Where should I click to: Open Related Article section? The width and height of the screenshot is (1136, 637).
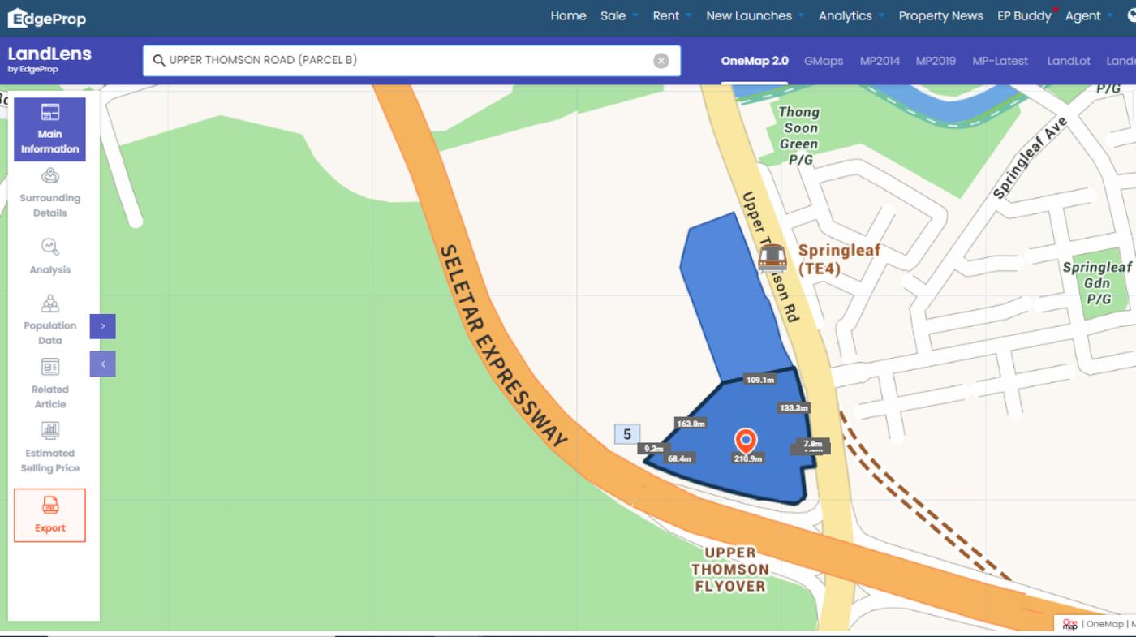[x=49, y=384]
